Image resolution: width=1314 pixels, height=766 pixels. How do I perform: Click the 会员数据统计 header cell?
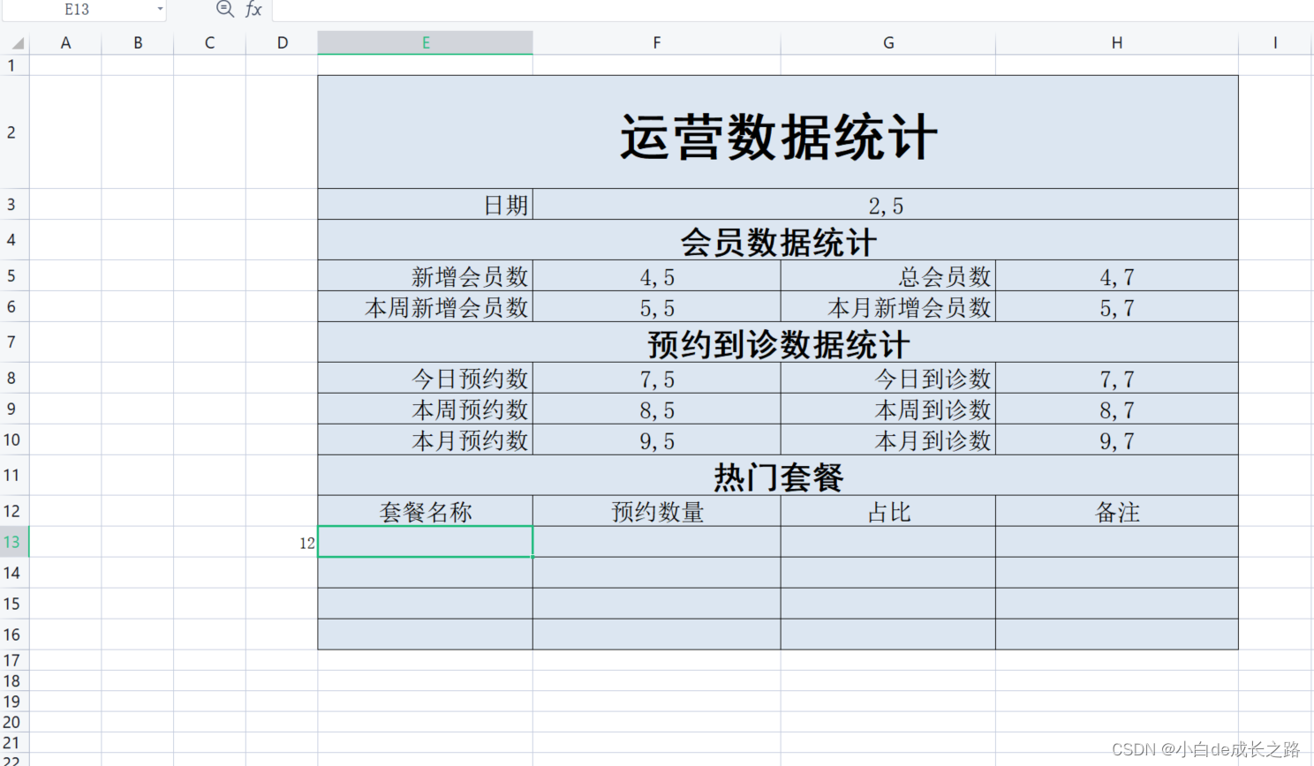click(x=777, y=239)
